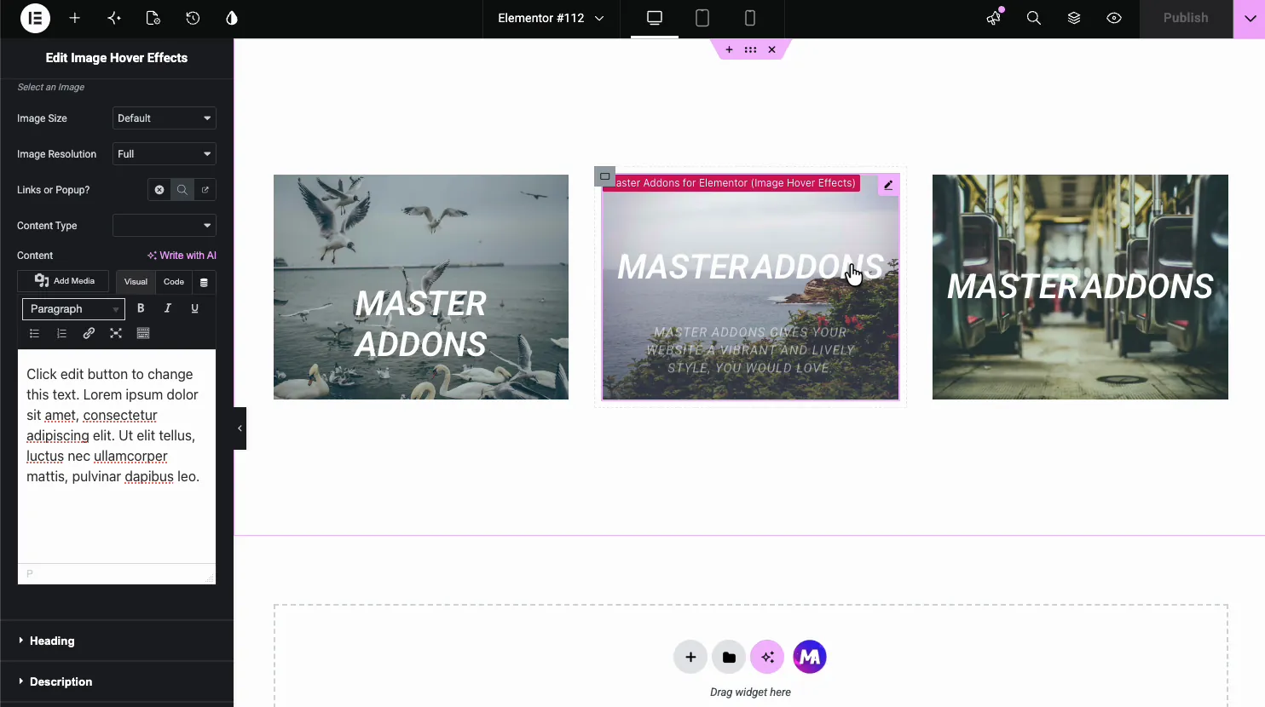Open the What's New megaphone icon
Viewport: 1265px width, 707px height.
click(x=994, y=18)
